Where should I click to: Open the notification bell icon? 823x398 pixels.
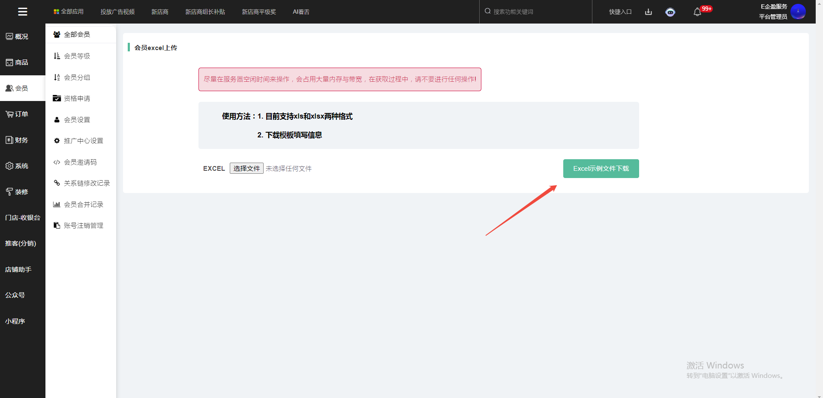(x=697, y=12)
